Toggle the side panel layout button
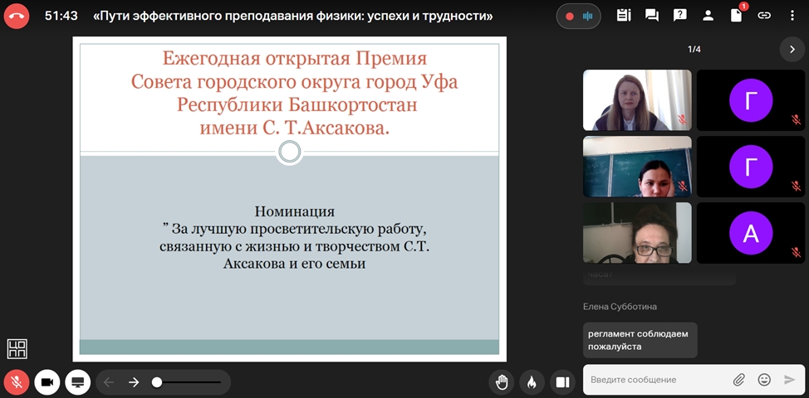This screenshot has height=398, width=809. 562,381
